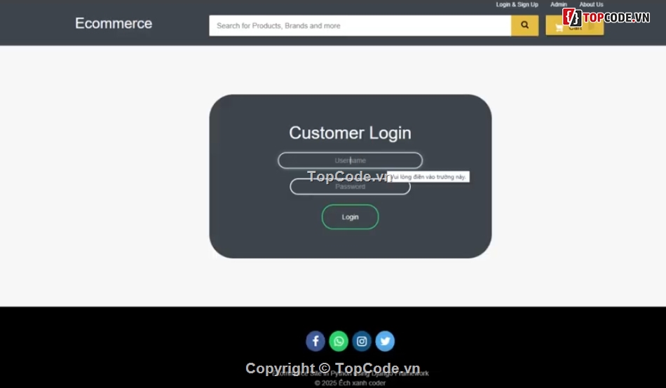Open the Instagram social icon
This screenshot has width=666, height=388.
(x=362, y=341)
